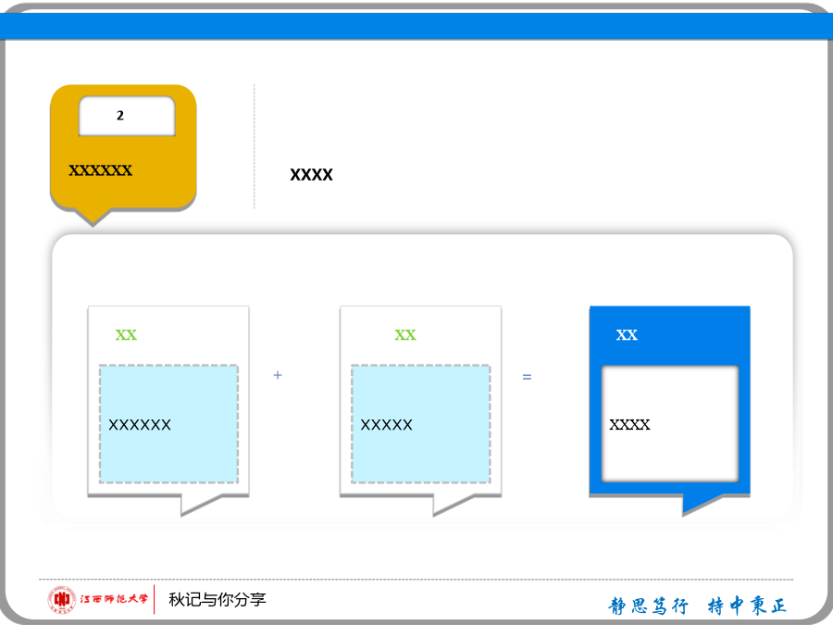The image size is (833, 625).
Task: Click green XX title in second card
Action: click(x=404, y=335)
